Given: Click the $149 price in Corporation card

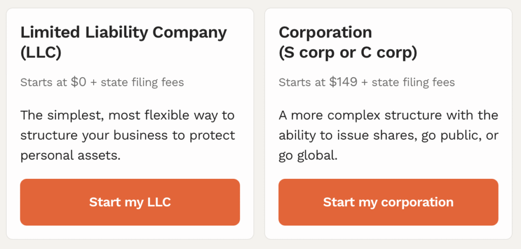Looking at the screenshot, I should click(343, 82).
